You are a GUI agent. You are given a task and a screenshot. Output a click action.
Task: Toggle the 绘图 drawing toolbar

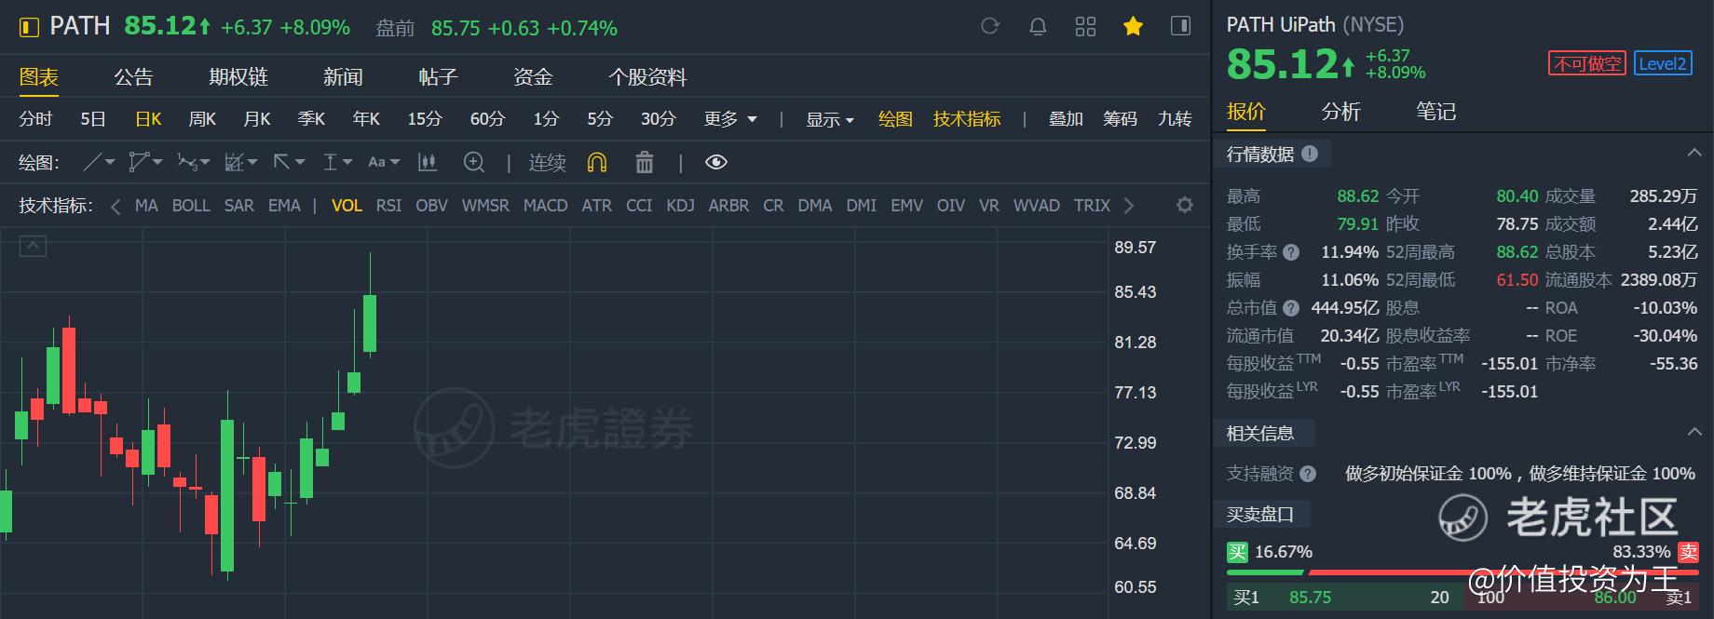(x=895, y=119)
